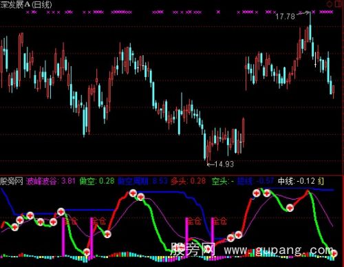The height and width of the screenshot is (267, 344).
Task: Click the white 中线: -0.12 value
Action: point(297,181)
